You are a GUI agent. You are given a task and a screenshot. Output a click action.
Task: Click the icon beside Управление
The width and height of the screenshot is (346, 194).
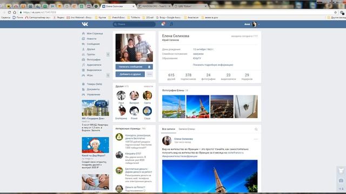coord(83,95)
